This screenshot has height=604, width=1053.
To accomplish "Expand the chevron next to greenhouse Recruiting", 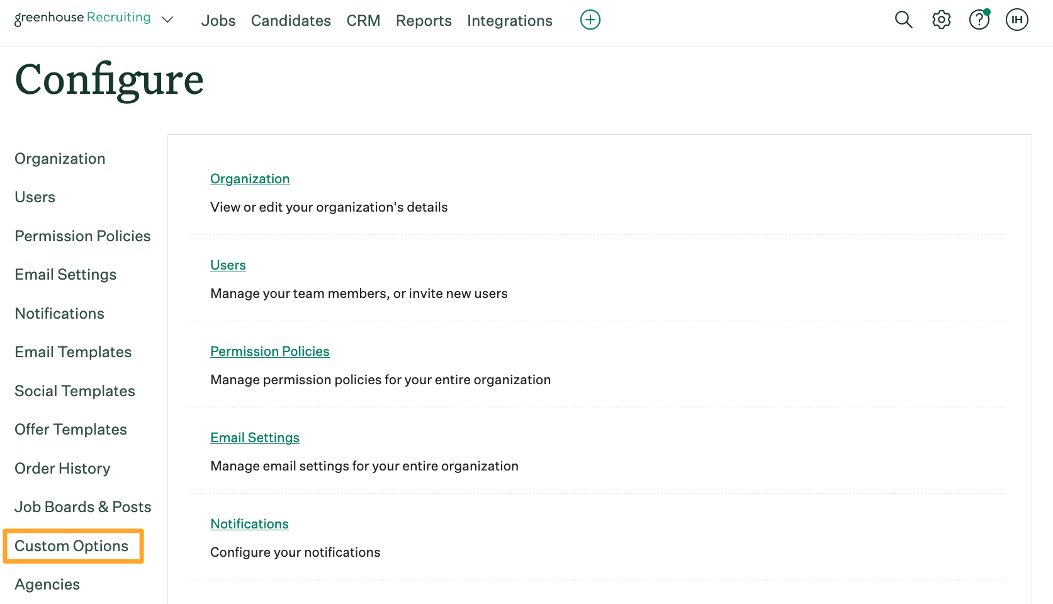I will (x=167, y=20).
